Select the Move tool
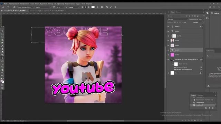The width and height of the screenshot is (221, 124). [2, 31]
